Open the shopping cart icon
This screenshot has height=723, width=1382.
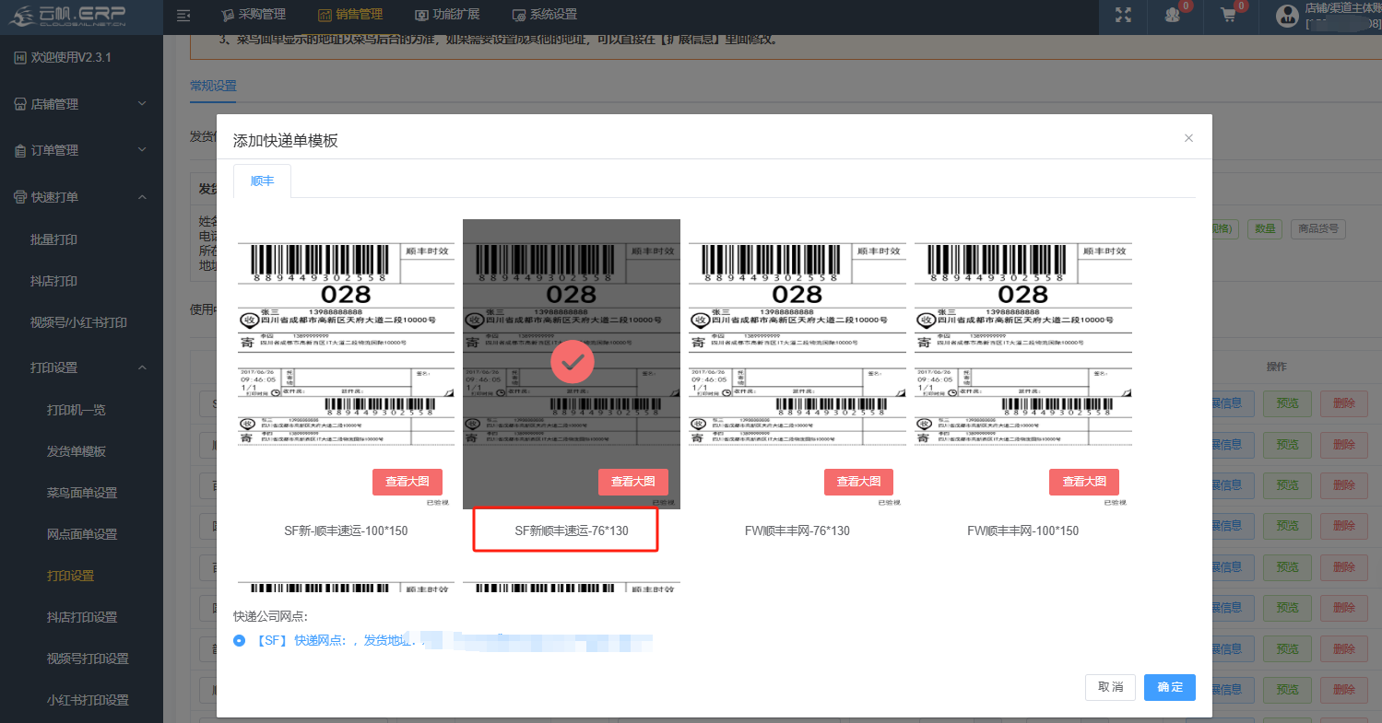pyautogui.click(x=1228, y=15)
